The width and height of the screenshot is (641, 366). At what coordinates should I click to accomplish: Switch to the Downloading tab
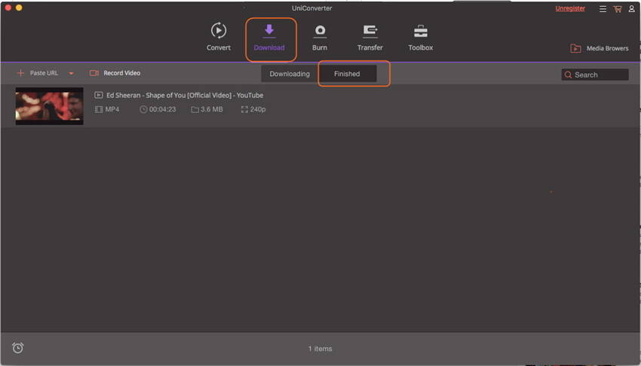click(290, 74)
